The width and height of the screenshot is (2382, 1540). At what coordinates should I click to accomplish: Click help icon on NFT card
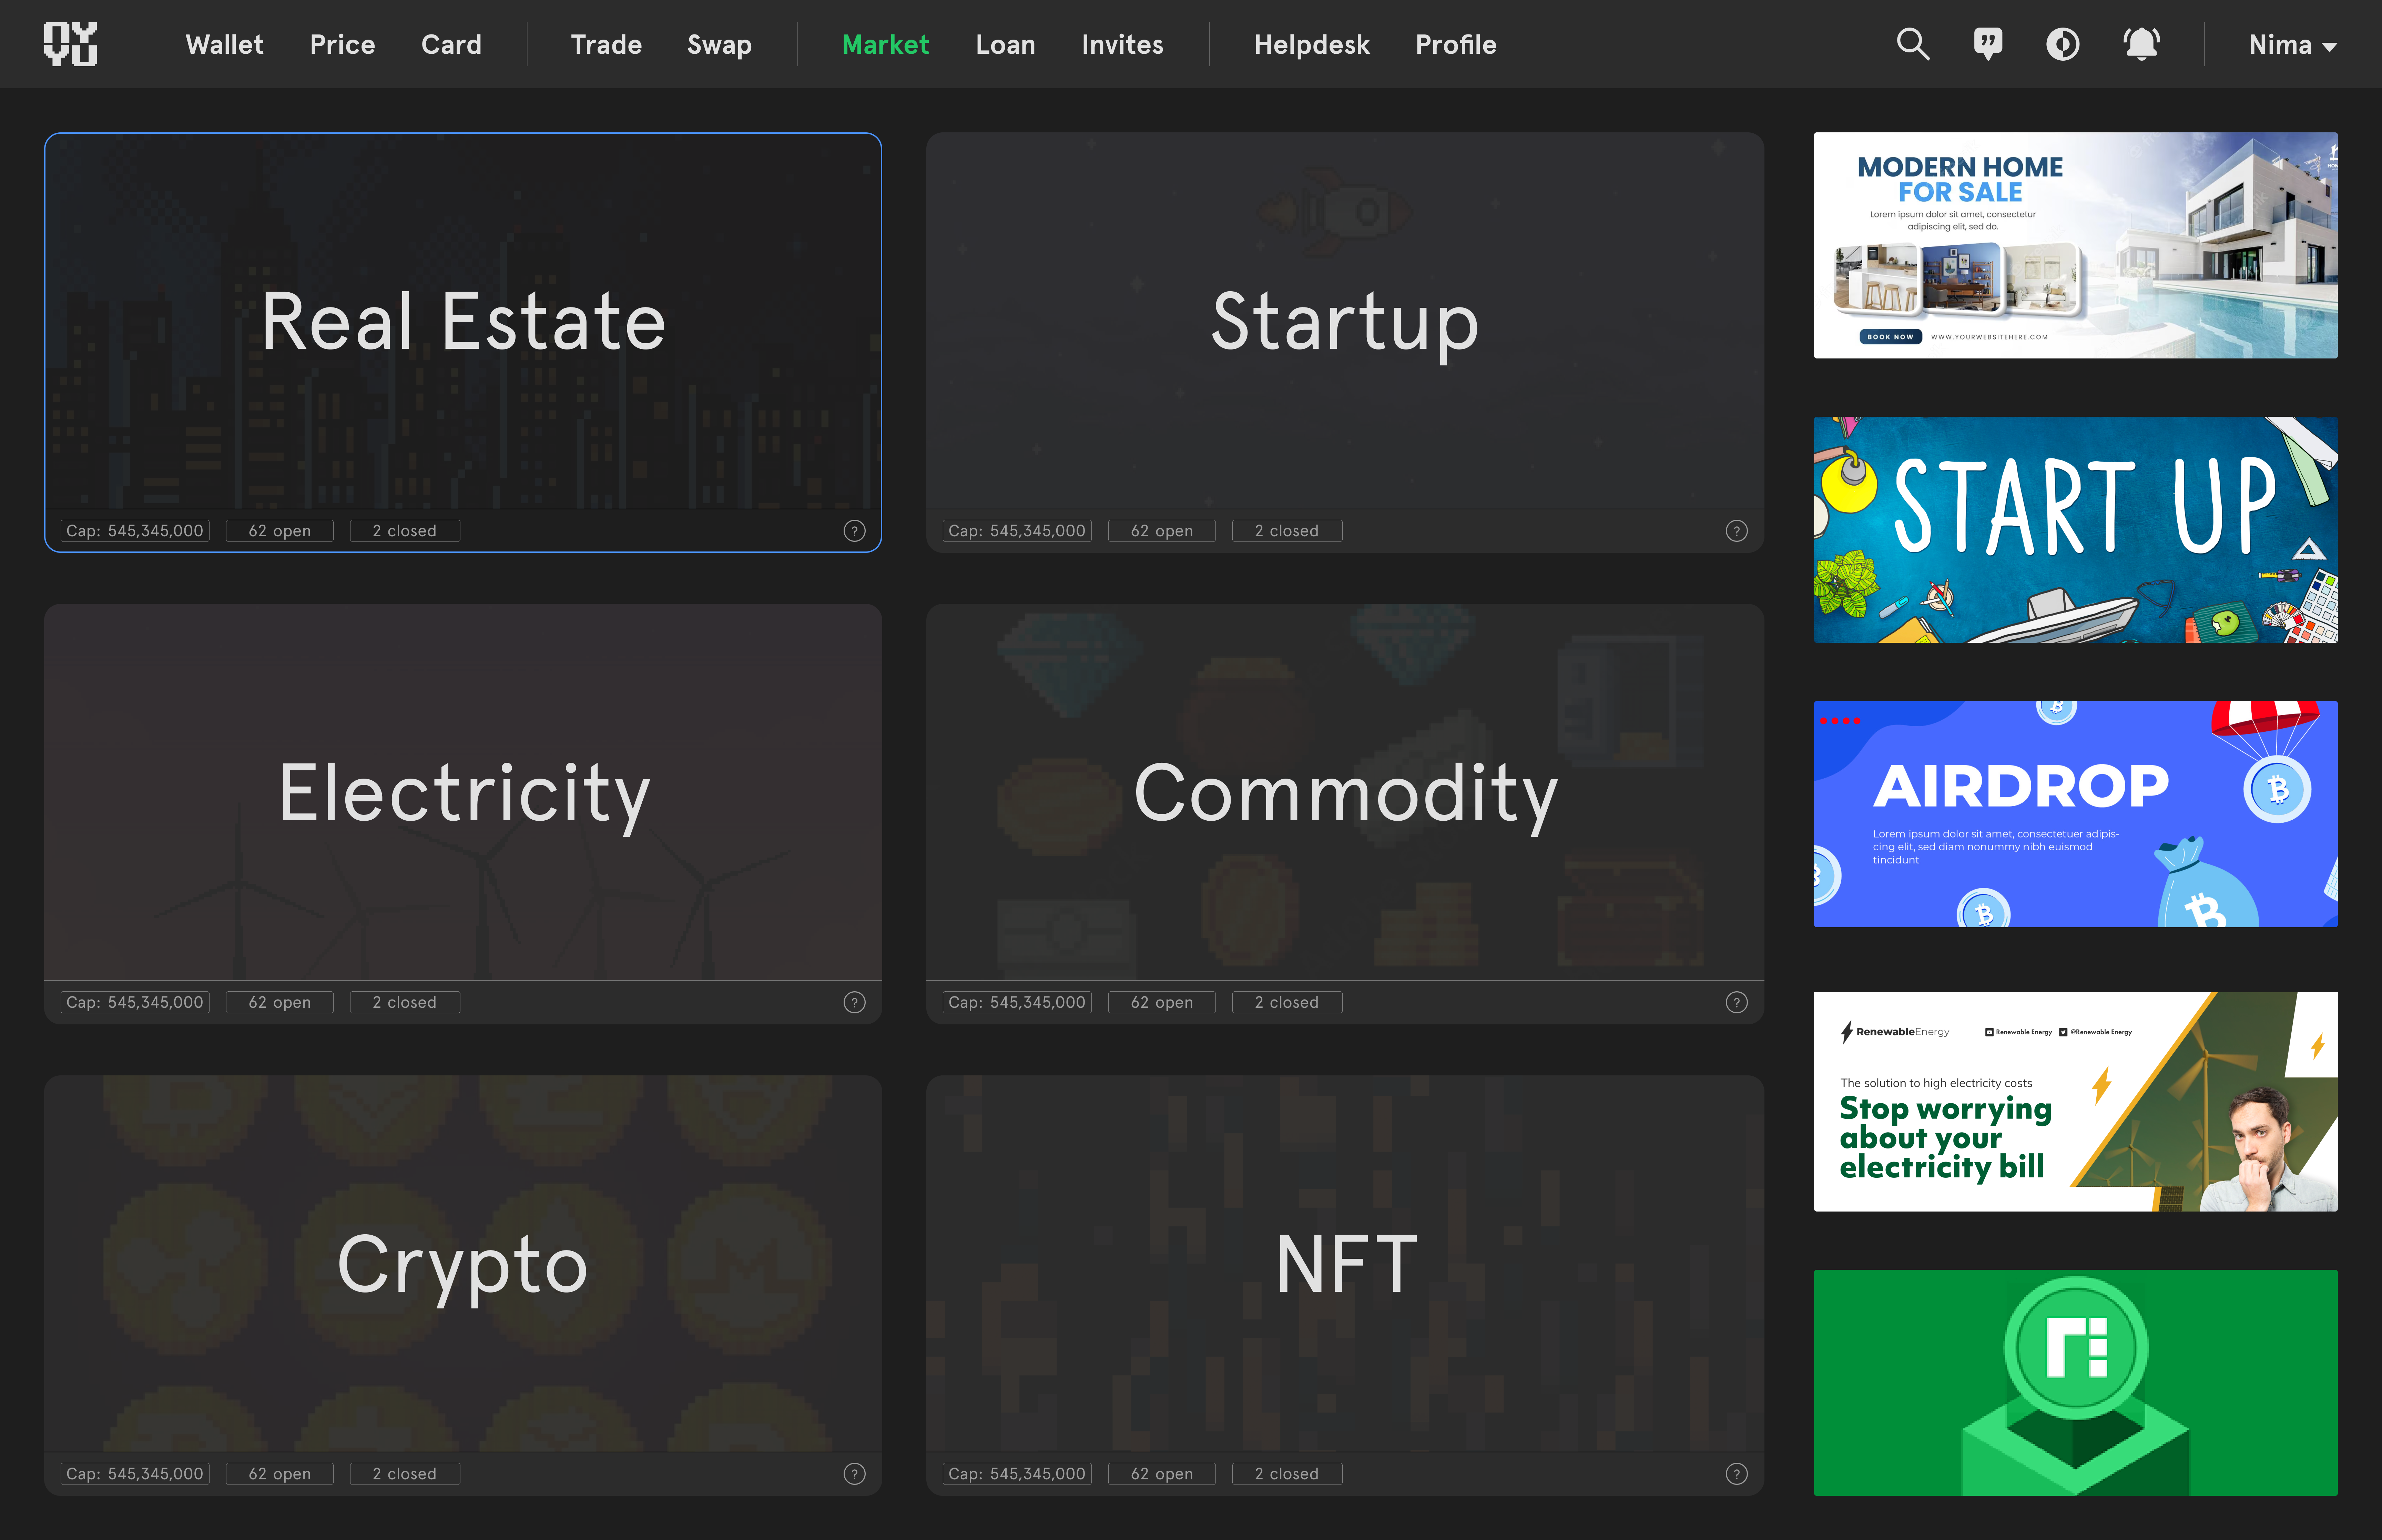(1736, 1474)
